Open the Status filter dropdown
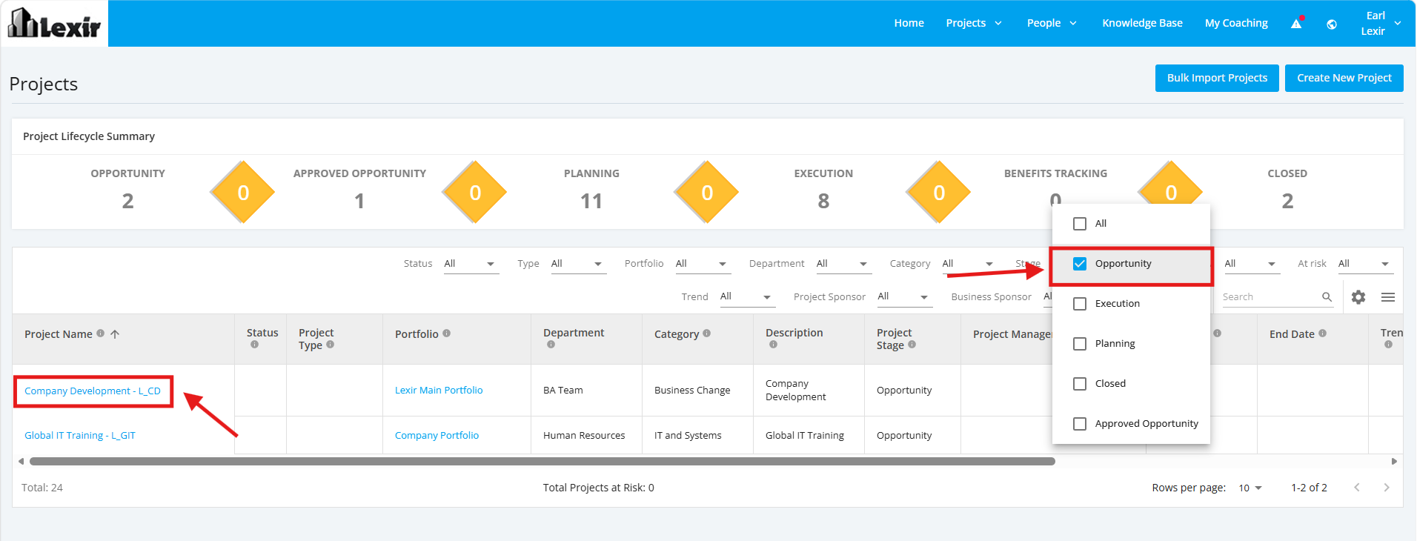 pos(471,264)
